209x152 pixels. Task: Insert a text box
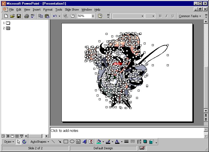point(78,142)
